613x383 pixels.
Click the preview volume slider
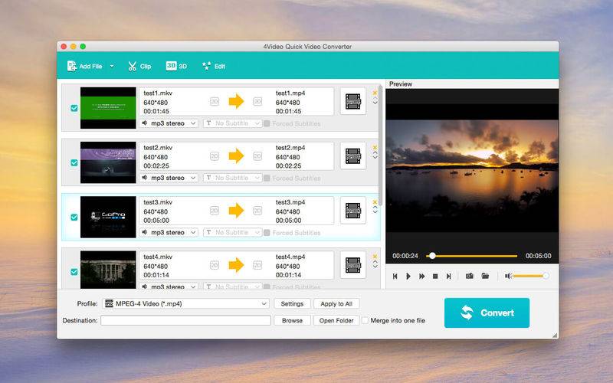point(531,276)
